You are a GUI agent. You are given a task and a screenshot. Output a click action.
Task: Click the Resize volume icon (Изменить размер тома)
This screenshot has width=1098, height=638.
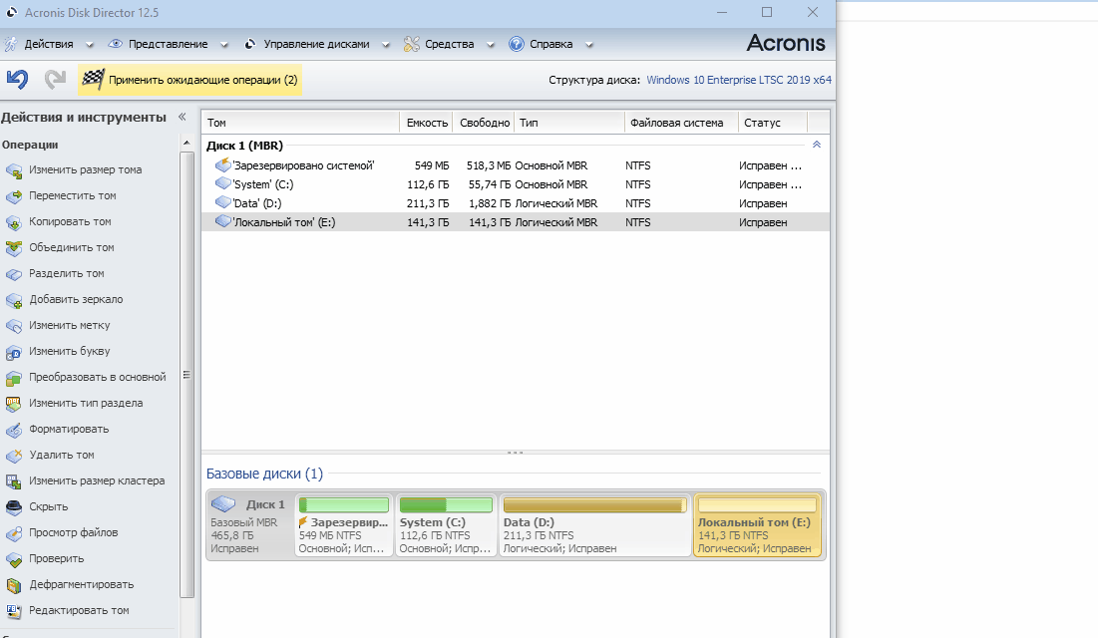click(x=14, y=170)
